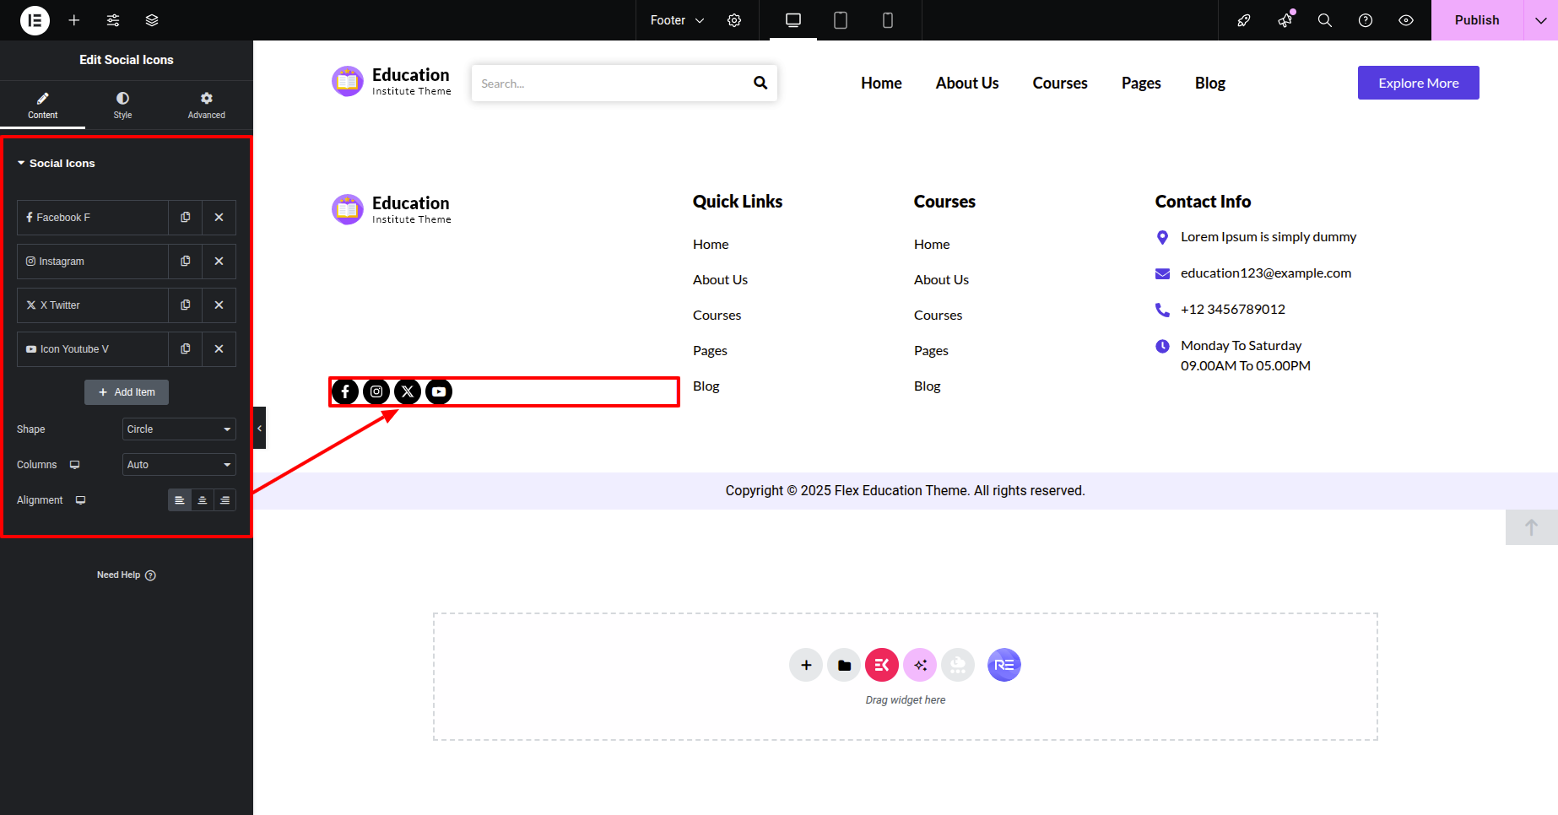Add new section plus button
This screenshot has height=815, width=1558.
click(806, 665)
